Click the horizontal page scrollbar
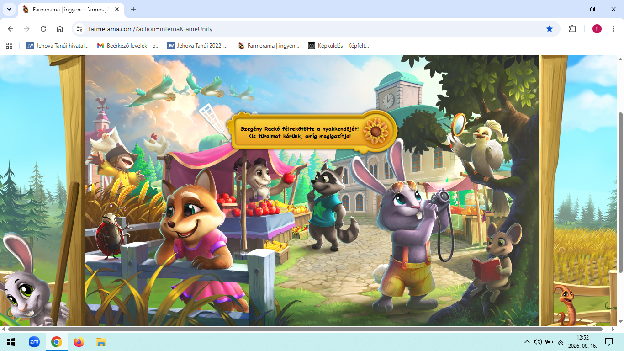 (x=305, y=329)
